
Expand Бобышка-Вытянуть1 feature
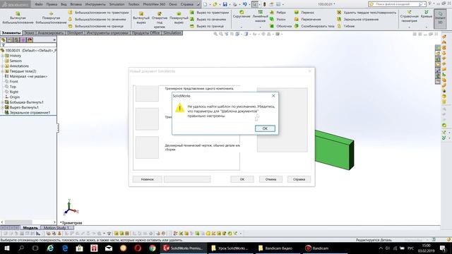point(3,102)
